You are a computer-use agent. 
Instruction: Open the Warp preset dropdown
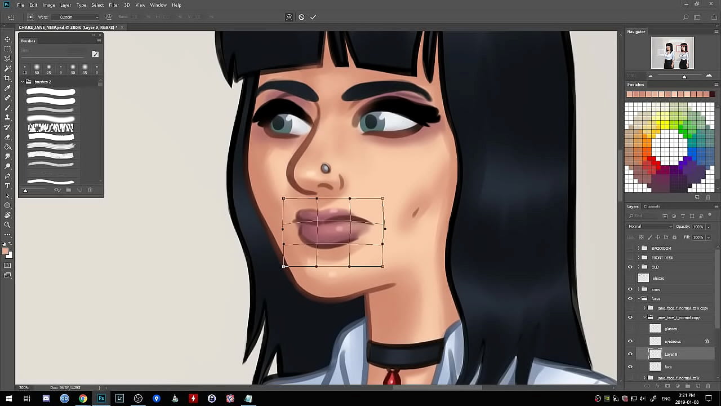[79, 17]
